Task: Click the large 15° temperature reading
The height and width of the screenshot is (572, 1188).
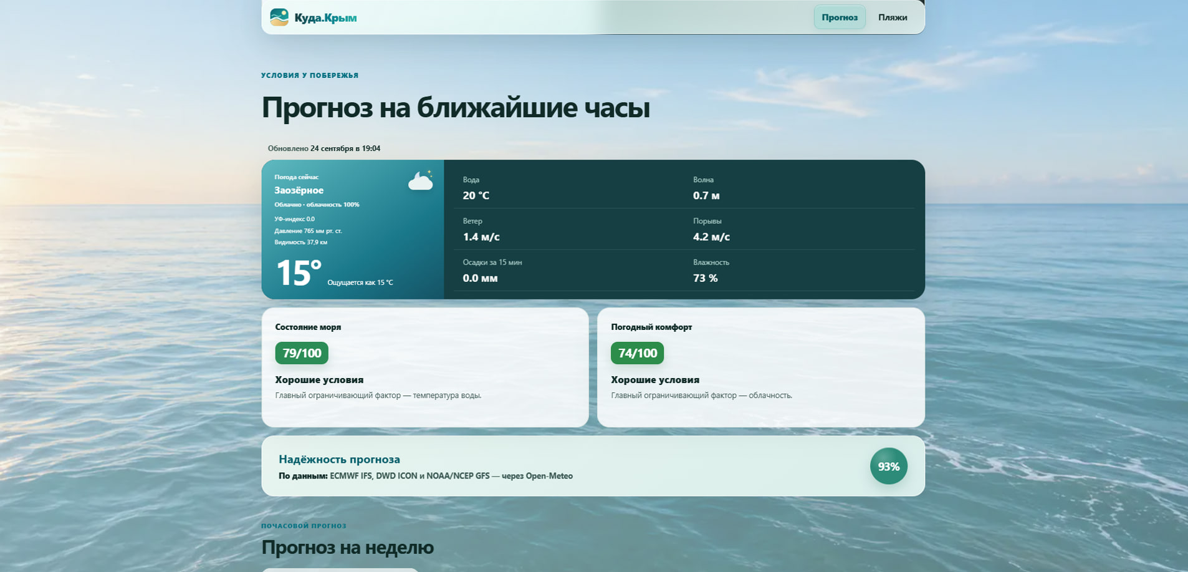Action: coord(299,273)
